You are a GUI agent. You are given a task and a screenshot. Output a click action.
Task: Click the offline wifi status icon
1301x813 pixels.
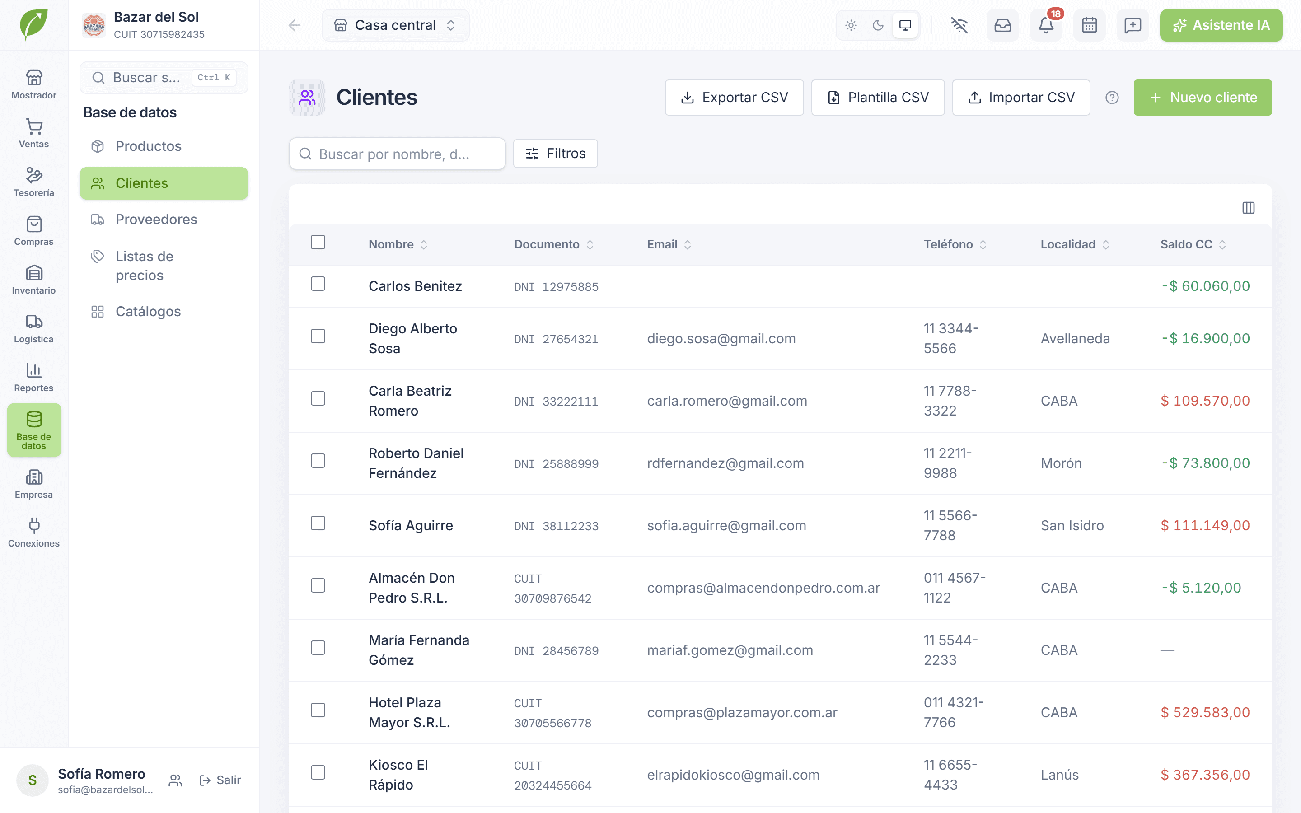[959, 25]
